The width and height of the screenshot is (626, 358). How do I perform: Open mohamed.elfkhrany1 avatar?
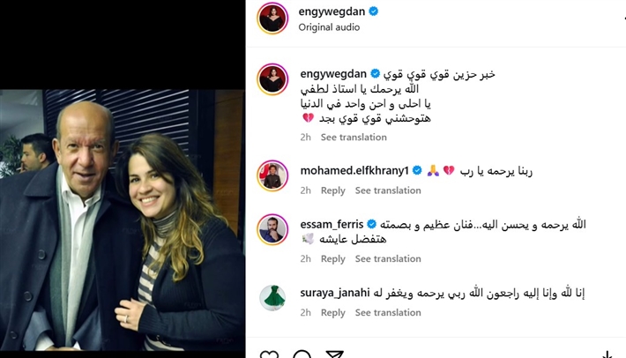[272, 175]
